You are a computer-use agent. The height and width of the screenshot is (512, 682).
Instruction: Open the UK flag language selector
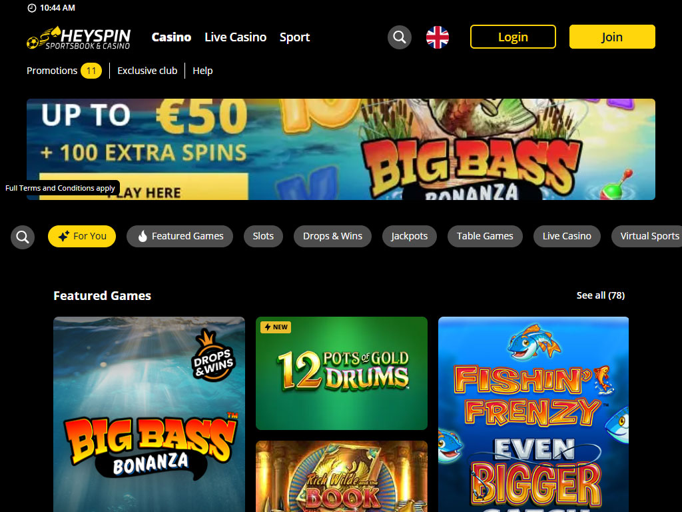click(x=437, y=37)
